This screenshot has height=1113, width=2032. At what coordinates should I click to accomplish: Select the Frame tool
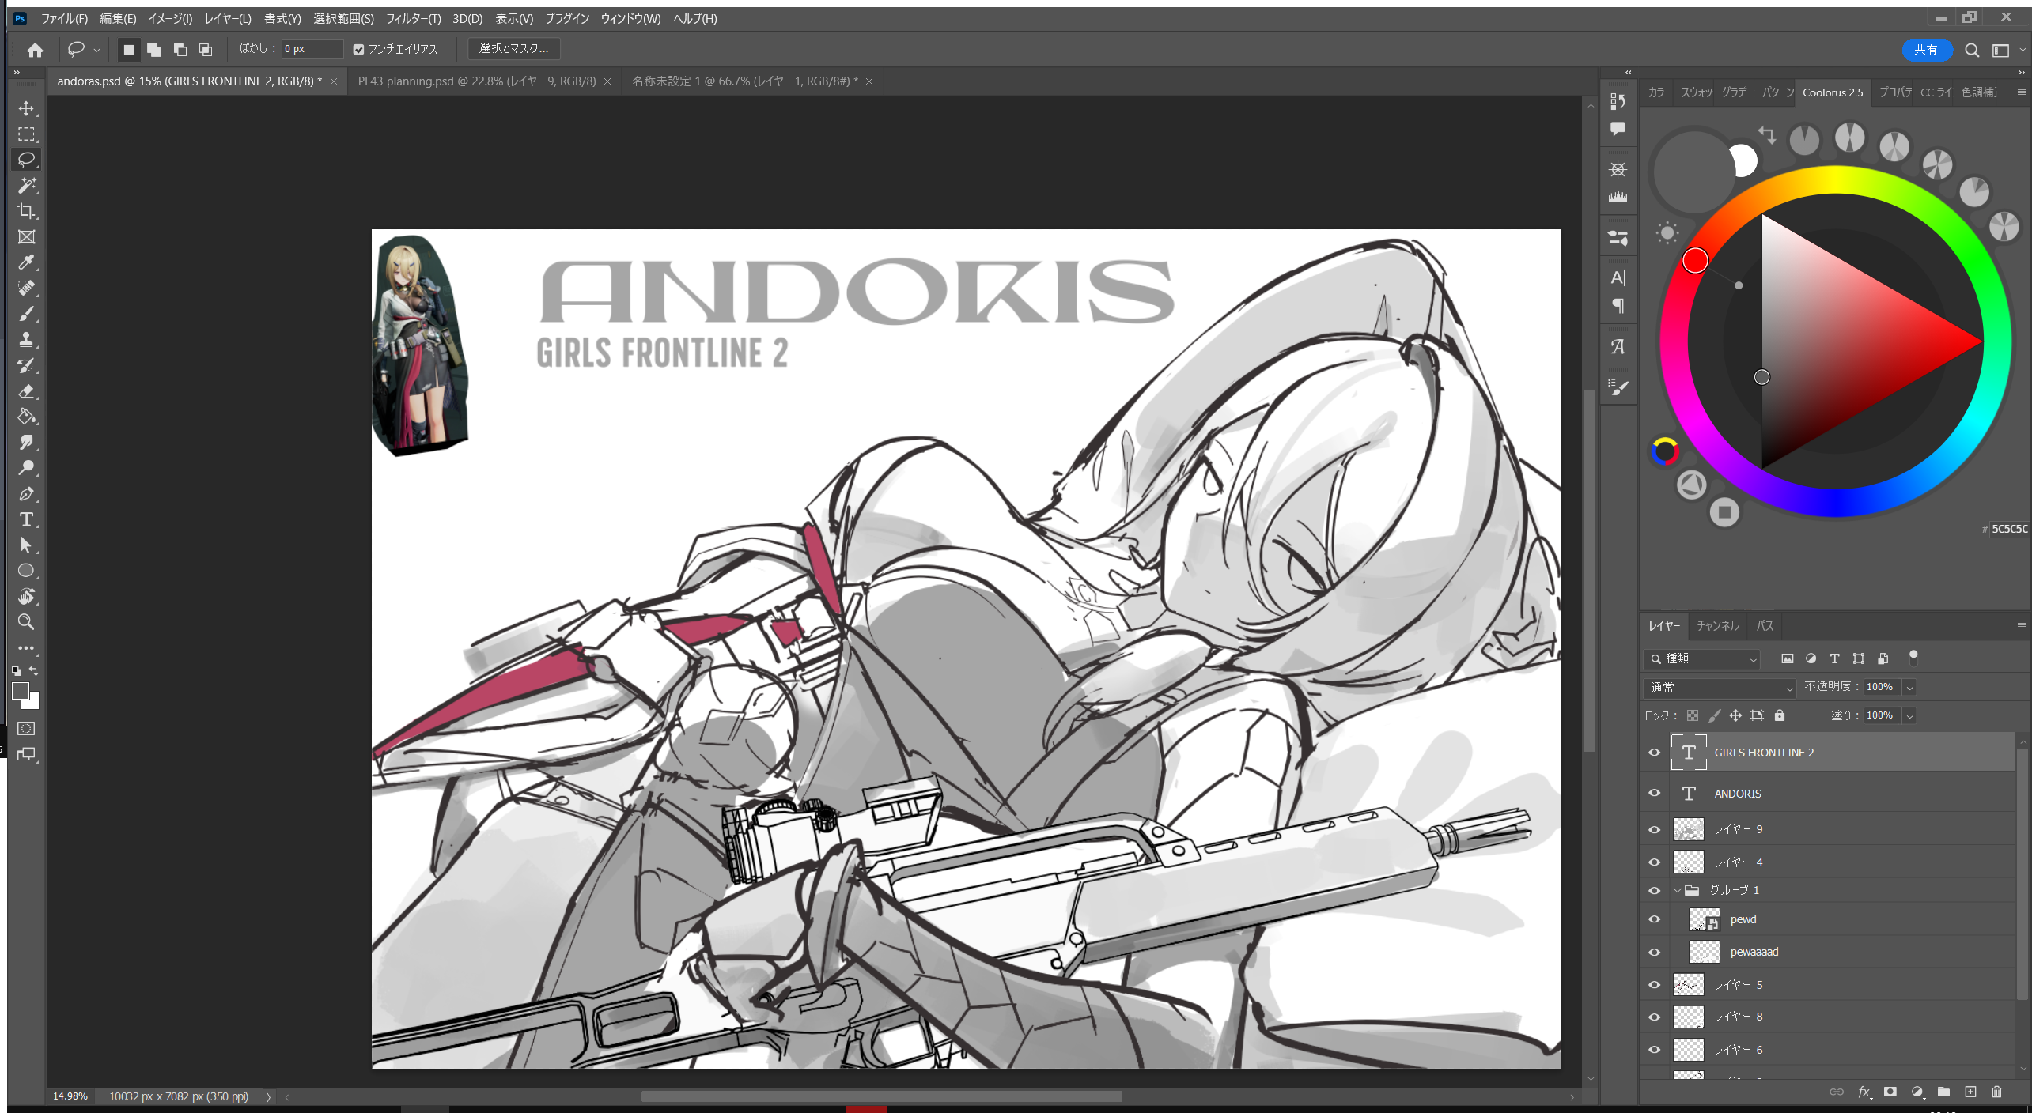pyautogui.click(x=26, y=237)
